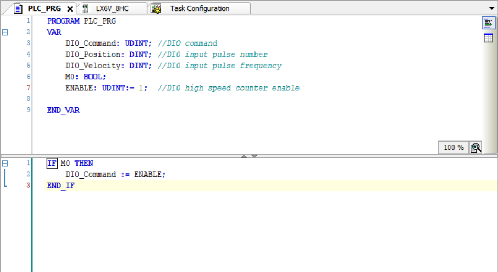Click the BOOL type keyword
498x272 pixels.
[x=93, y=77]
